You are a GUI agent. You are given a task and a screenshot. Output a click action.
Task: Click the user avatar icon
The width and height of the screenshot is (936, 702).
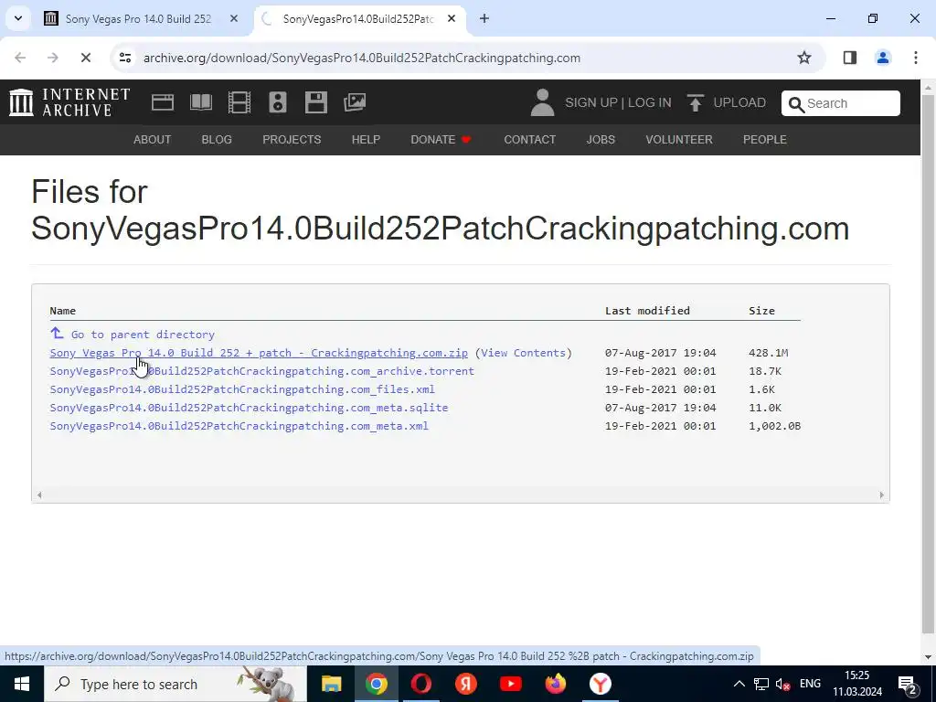[x=542, y=102]
